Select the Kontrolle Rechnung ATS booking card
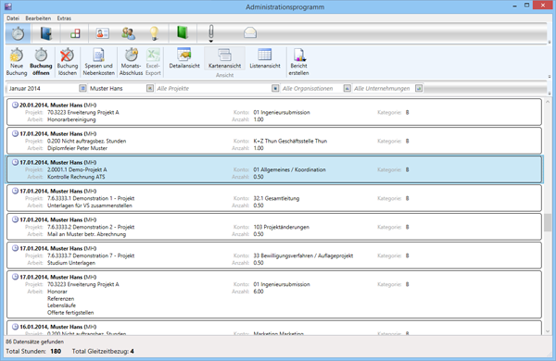The width and height of the screenshot is (556, 361). 274,169
